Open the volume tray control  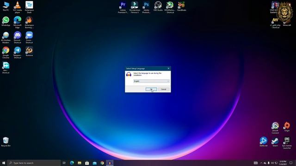coord(272,163)
